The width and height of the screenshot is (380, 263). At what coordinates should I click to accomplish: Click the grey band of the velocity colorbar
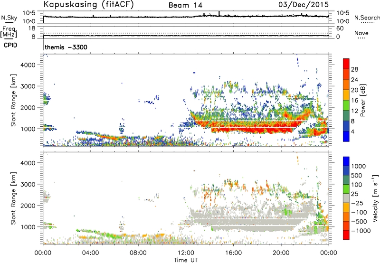(x=346, y=198)
